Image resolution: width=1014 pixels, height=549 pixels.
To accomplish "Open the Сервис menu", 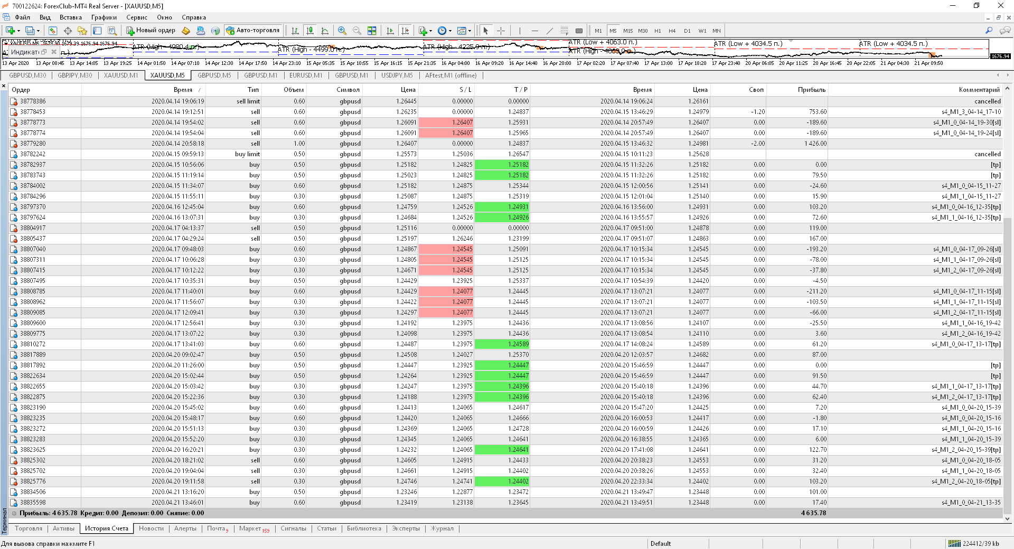I will [x=136, y=17].
